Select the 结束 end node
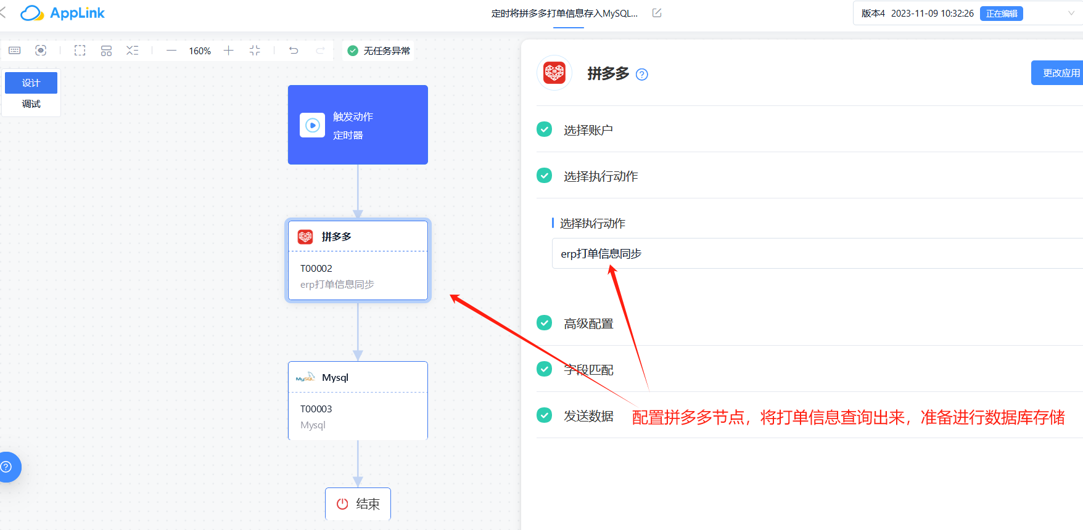The image size is (1083, 530). coord(358,504)
